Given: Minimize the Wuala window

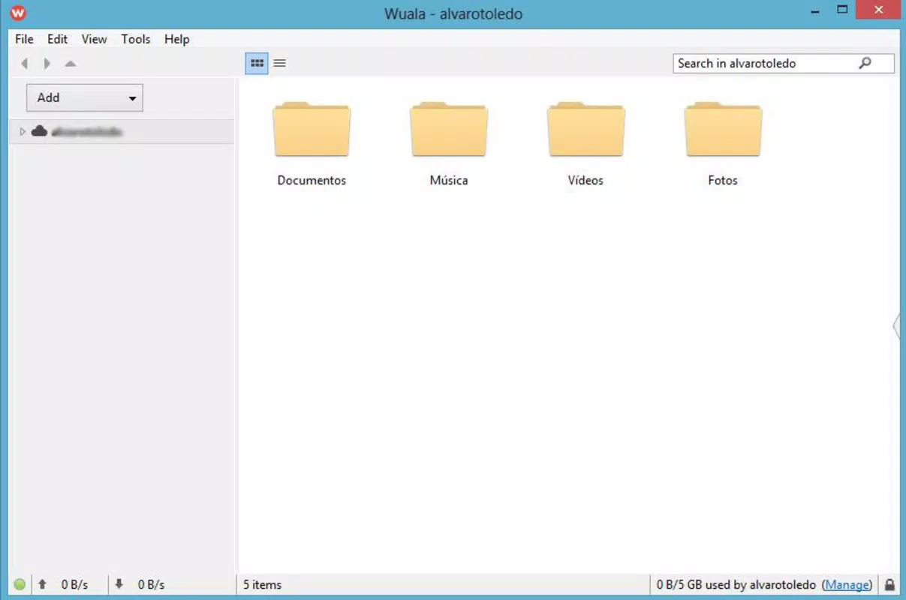Looking at the screenshot, I should coord(816,11).
